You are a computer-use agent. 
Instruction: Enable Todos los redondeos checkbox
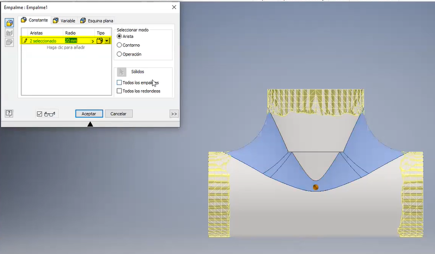point(120,91)
